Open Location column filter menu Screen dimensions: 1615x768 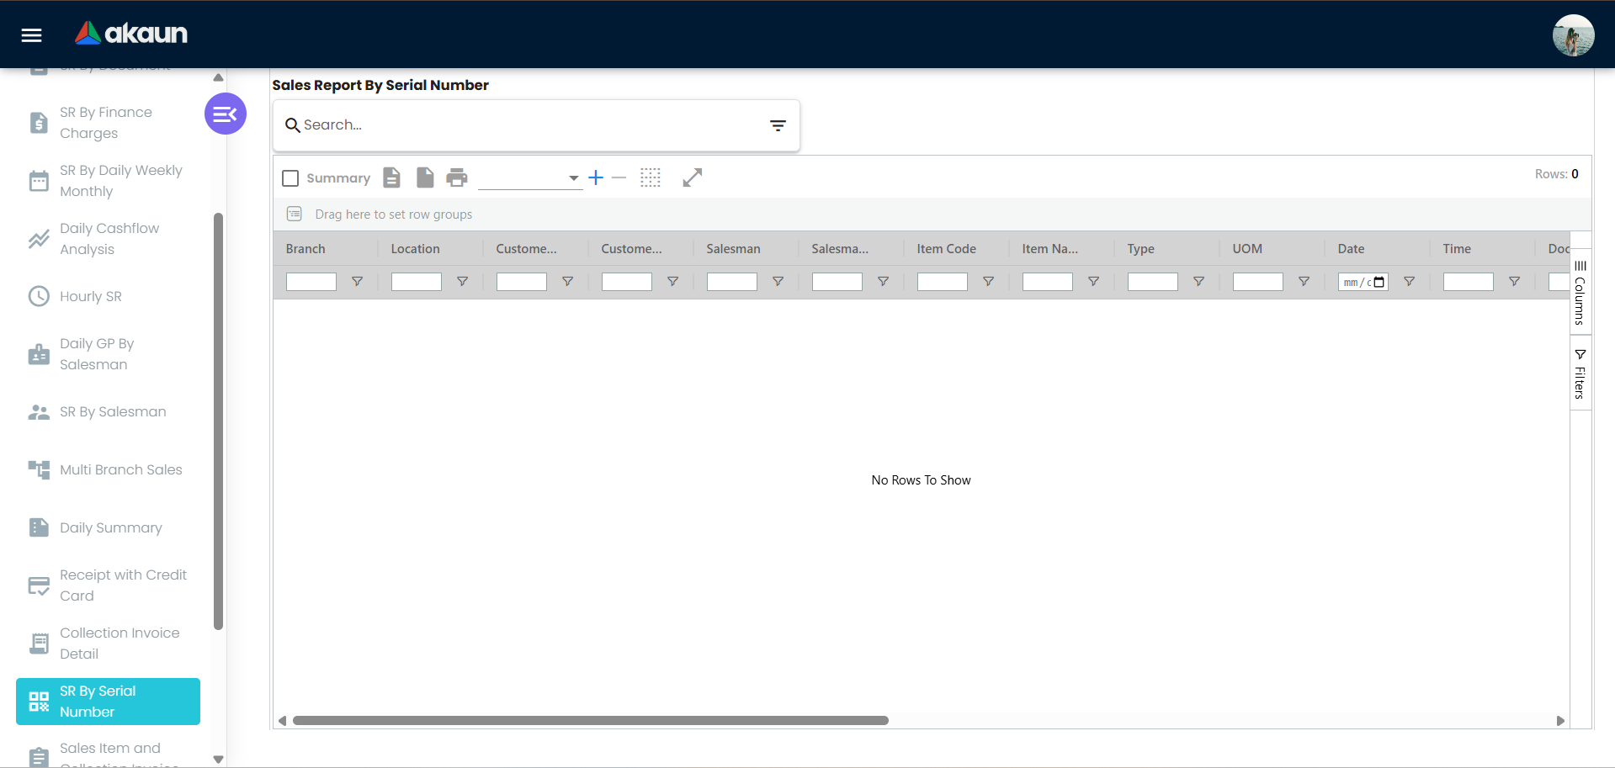[462, 282]
